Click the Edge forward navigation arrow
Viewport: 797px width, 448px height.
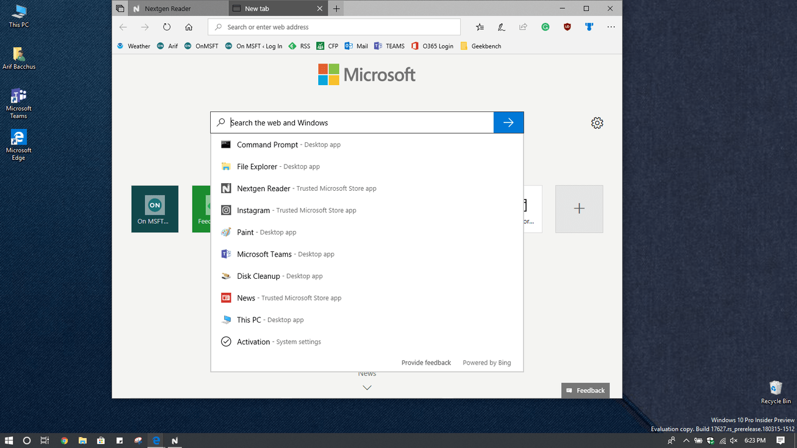click(x=145, y=27)
